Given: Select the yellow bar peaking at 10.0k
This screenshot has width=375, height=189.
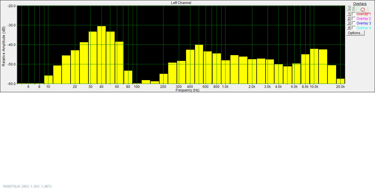Looking at the screenshot, I should [x=314, y=66].
